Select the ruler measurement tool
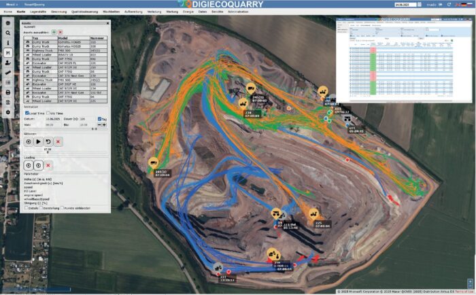 8,73
